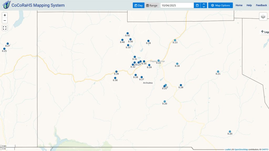Select the station marker reading 0.50
Image resolution: width=269 pixels, height=151 pixels.
click(130, 39)
